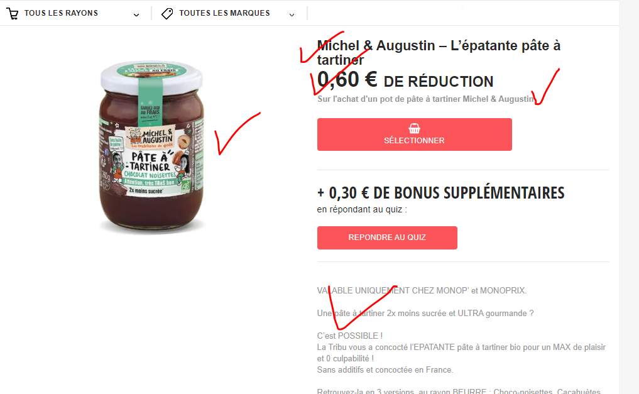The image size is (639, 394).
Task: Click the red checkmark over the 0,60 € price
Action: click(x=341, y=74)
